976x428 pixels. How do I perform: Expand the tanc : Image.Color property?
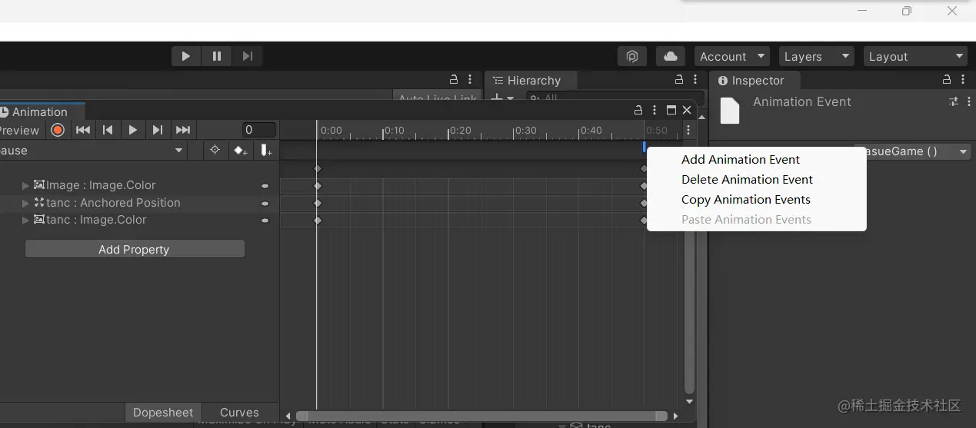25,220
